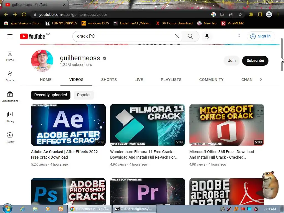Click the YouTube logo

tap(32, 36)
